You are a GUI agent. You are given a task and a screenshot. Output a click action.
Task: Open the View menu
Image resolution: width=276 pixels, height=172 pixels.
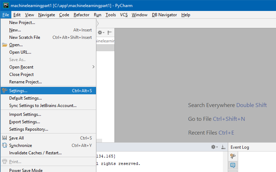pyautogui.click(x=29, y=15)
